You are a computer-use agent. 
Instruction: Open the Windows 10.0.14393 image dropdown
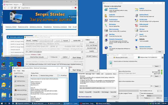coord(82,64)
